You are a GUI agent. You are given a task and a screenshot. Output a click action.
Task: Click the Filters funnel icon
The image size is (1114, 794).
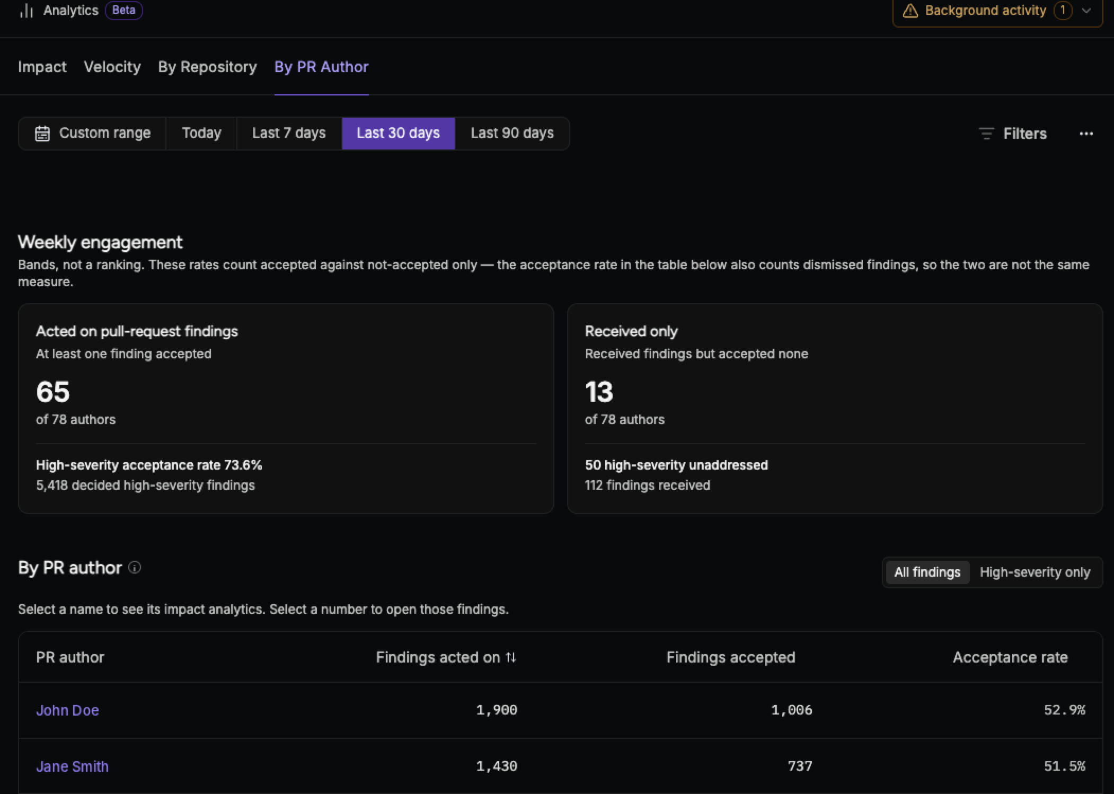[x=986, y=134]
